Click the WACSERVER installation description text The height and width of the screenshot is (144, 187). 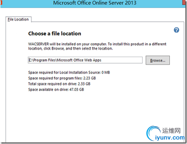97,46
